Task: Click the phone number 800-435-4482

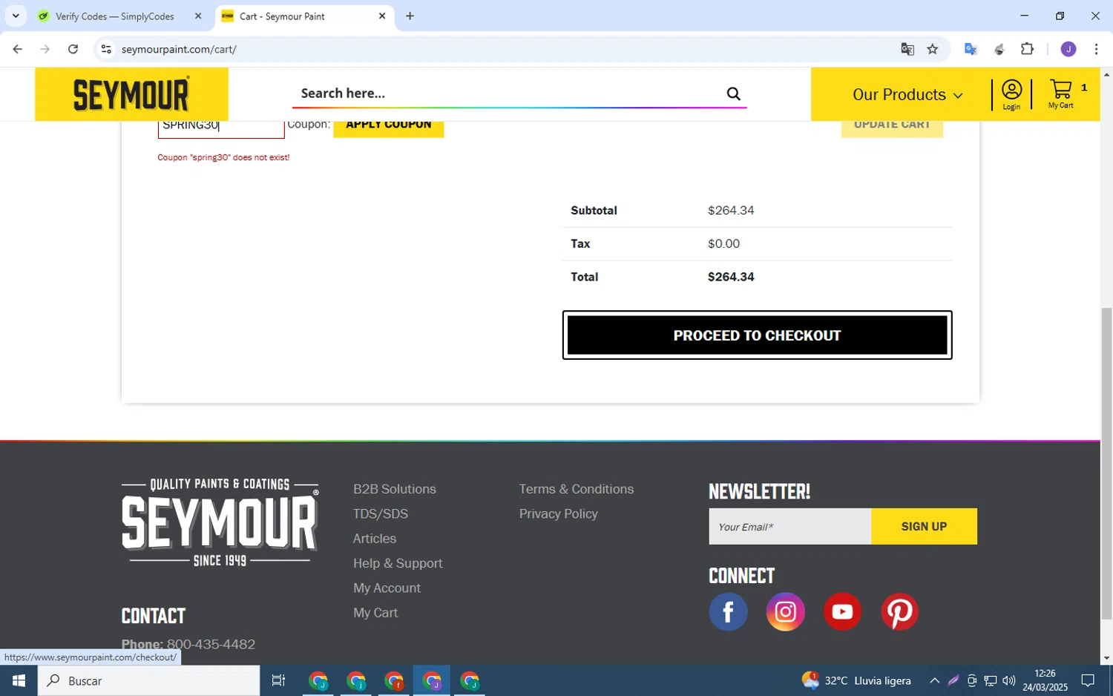Action: click(211, 644)
